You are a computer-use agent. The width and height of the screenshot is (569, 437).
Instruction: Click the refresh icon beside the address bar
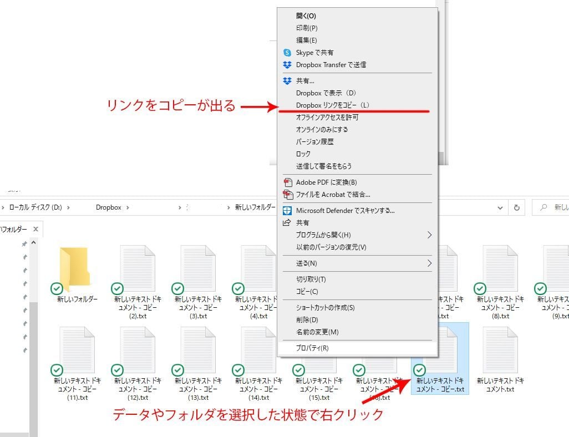[x=516, y=207]
